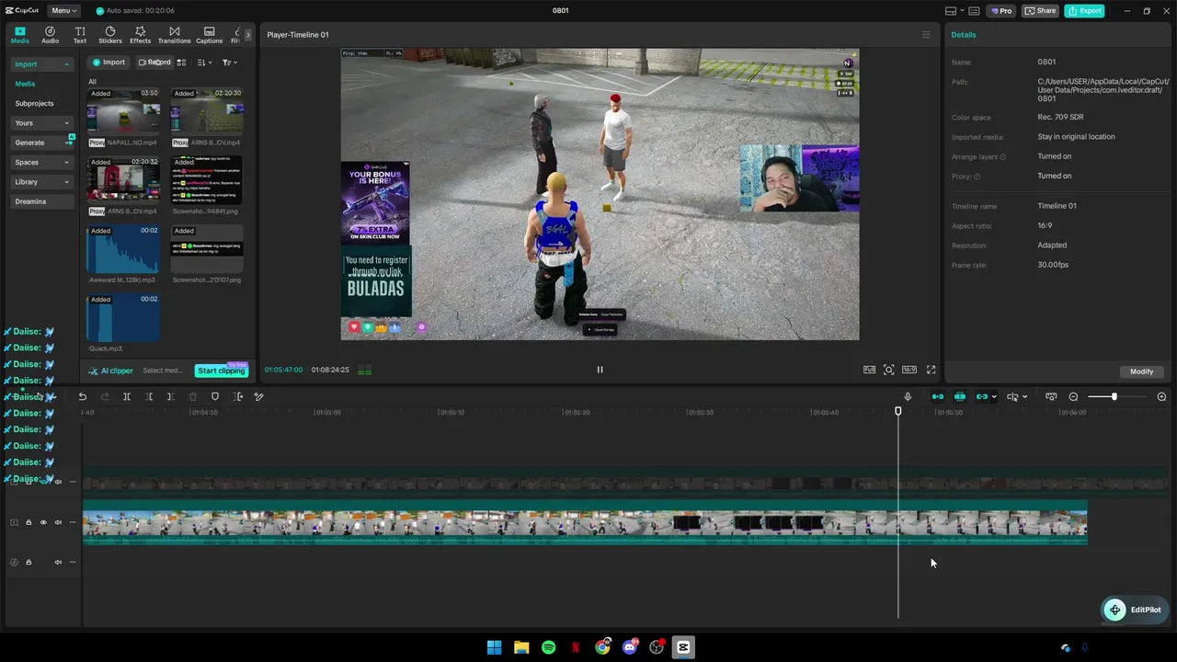Delete left of playhead with trim tool

tap(149, 396)
